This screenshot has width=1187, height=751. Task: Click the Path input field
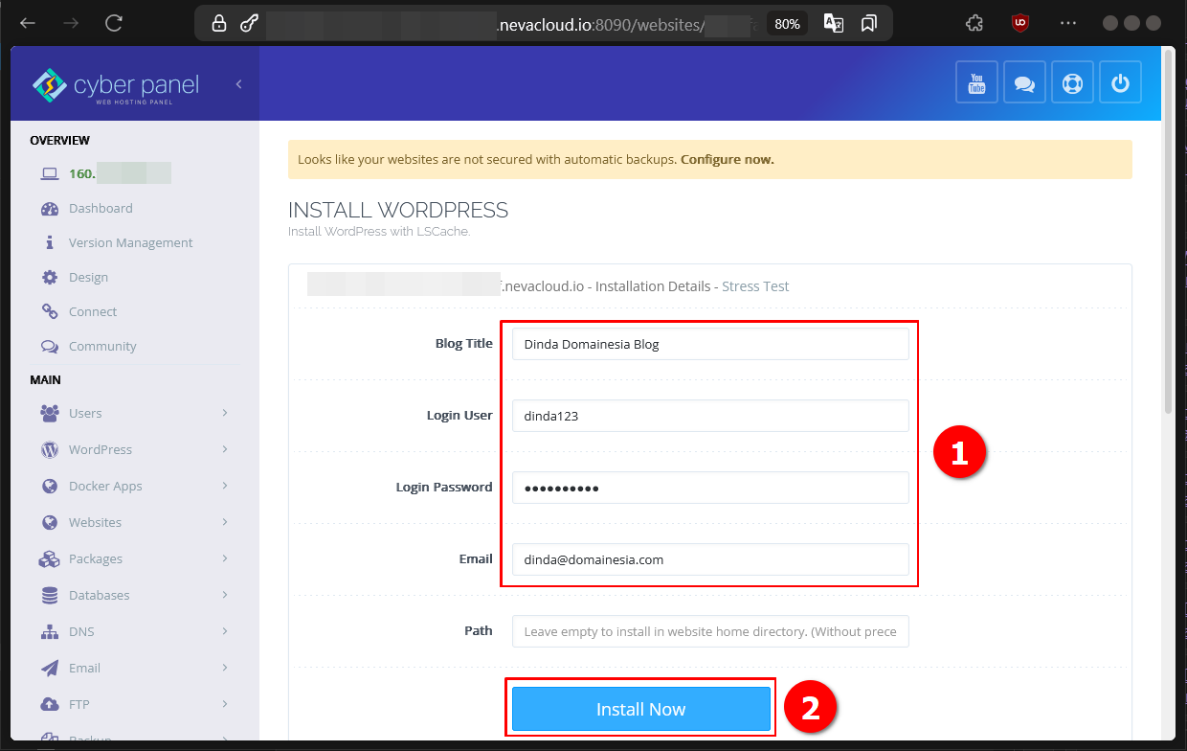pyautogui.click(x=710, y=631)
